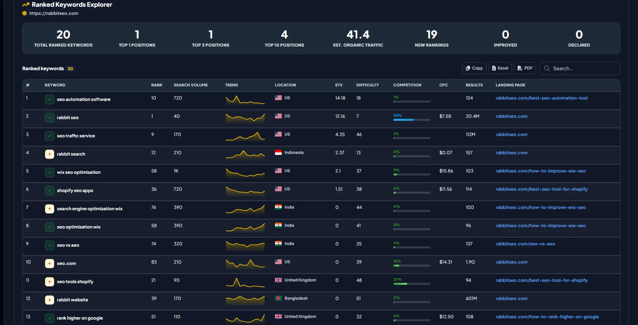Click the UK flag for seo tools shopify
The height and width of the screenshot is (325, 638).
(278, 280)
